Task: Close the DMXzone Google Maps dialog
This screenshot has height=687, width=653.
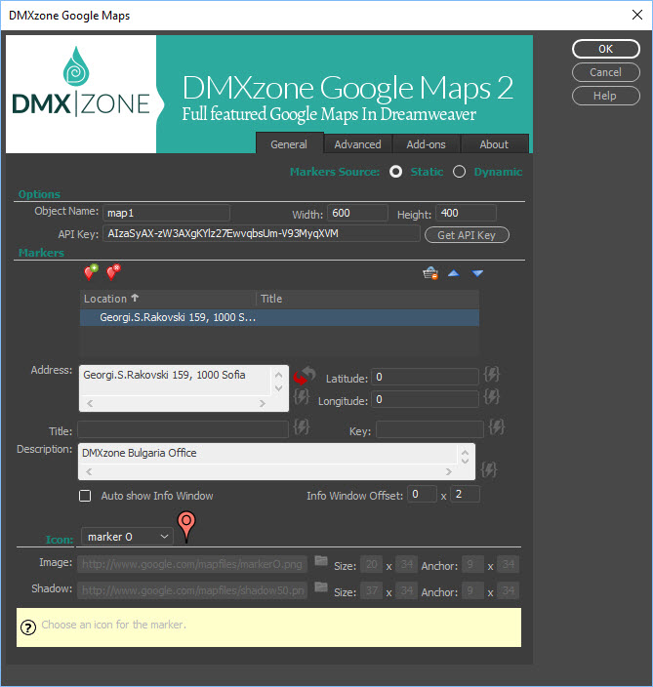Action: click(637, 15)
